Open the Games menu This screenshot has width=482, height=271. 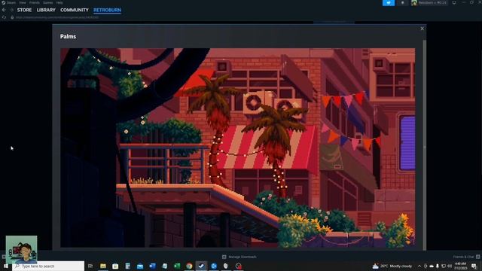click(x=47, y=2)
